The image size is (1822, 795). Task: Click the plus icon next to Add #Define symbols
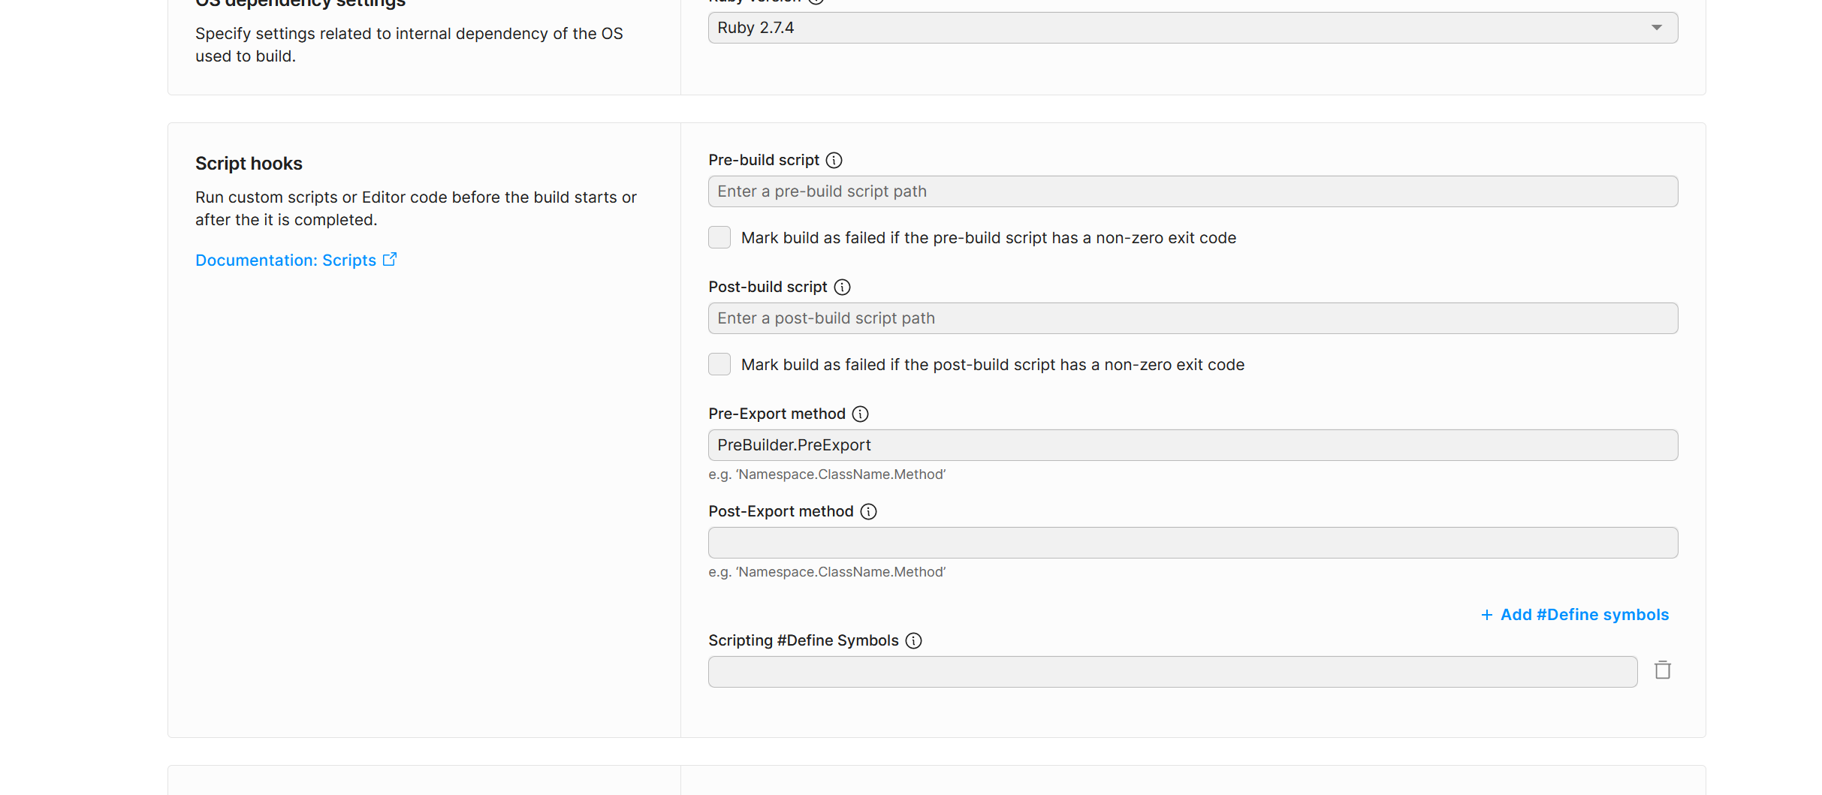(x=1486, y=614)
